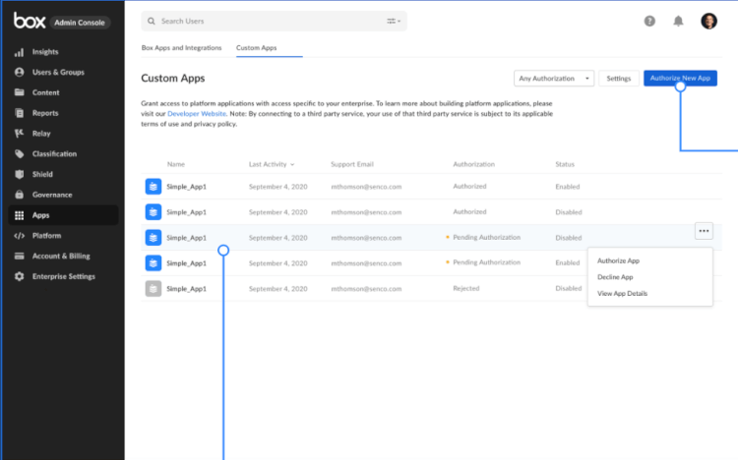Select the Custom Apps tab
This screenshot has width=738, height=460.
[257, 48]
